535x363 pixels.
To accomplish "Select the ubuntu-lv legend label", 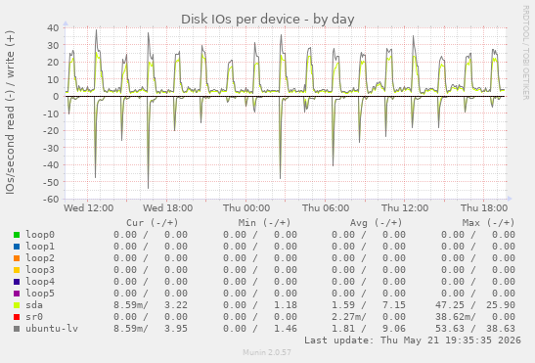I will point(52,329).
